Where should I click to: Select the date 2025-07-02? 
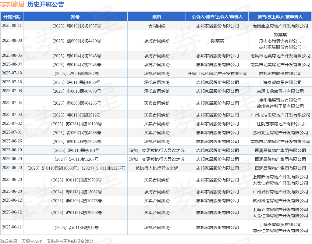(12, 123)
